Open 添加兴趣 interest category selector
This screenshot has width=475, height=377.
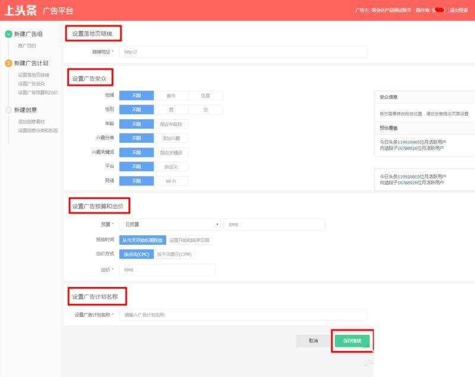pyautogui.click(x=171, y=138)
